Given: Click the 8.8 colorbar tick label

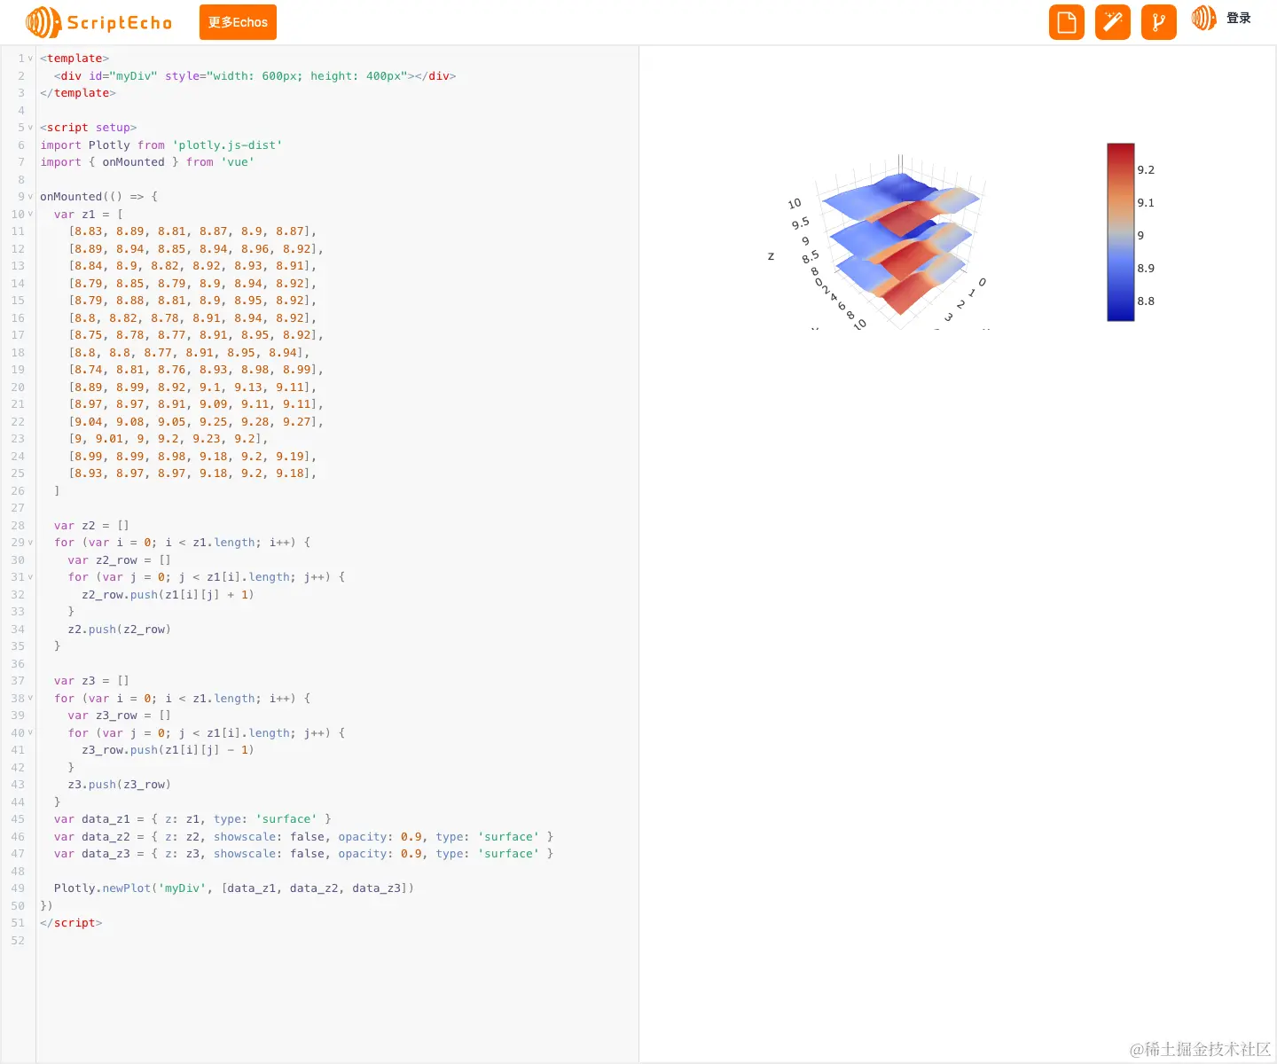Looking at the screenshot, I should 1146,301.
